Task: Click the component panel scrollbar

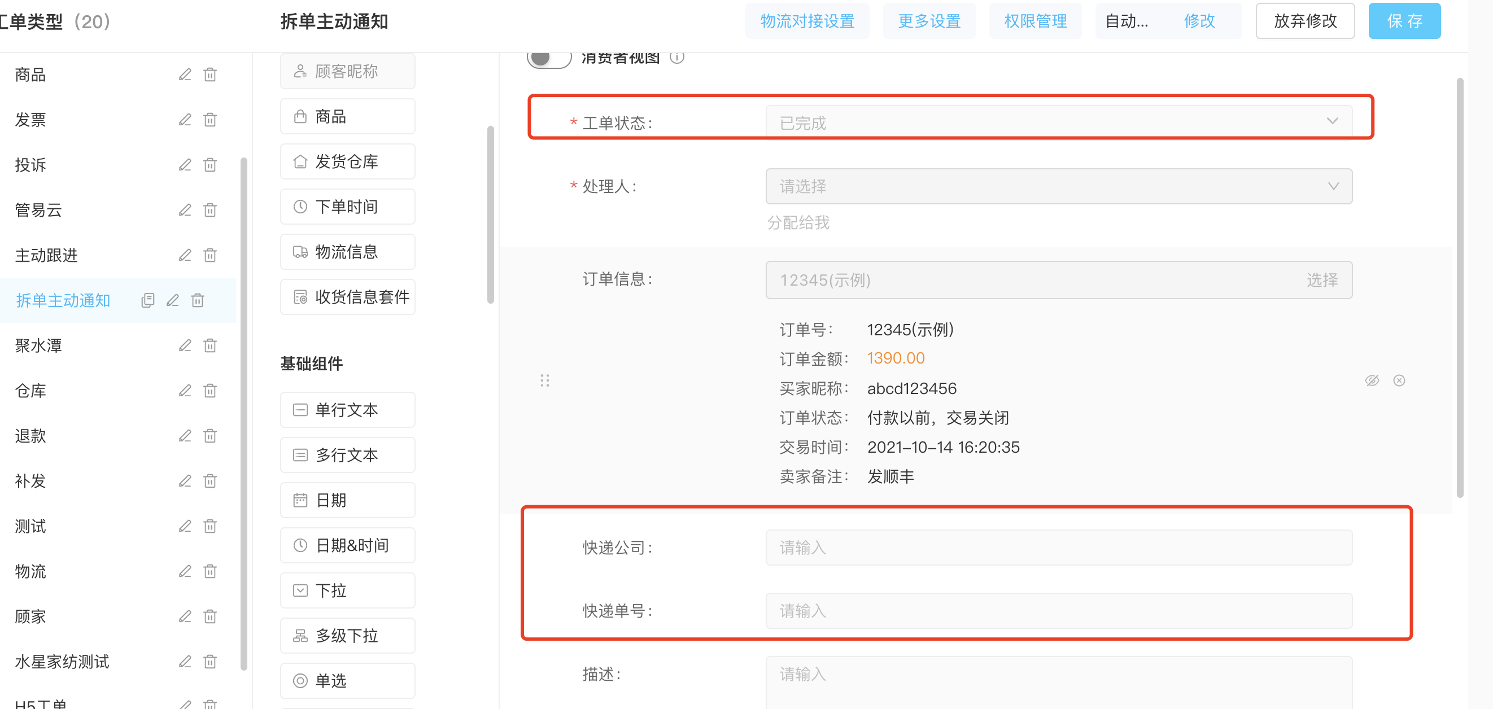Action: pos(491,215)
